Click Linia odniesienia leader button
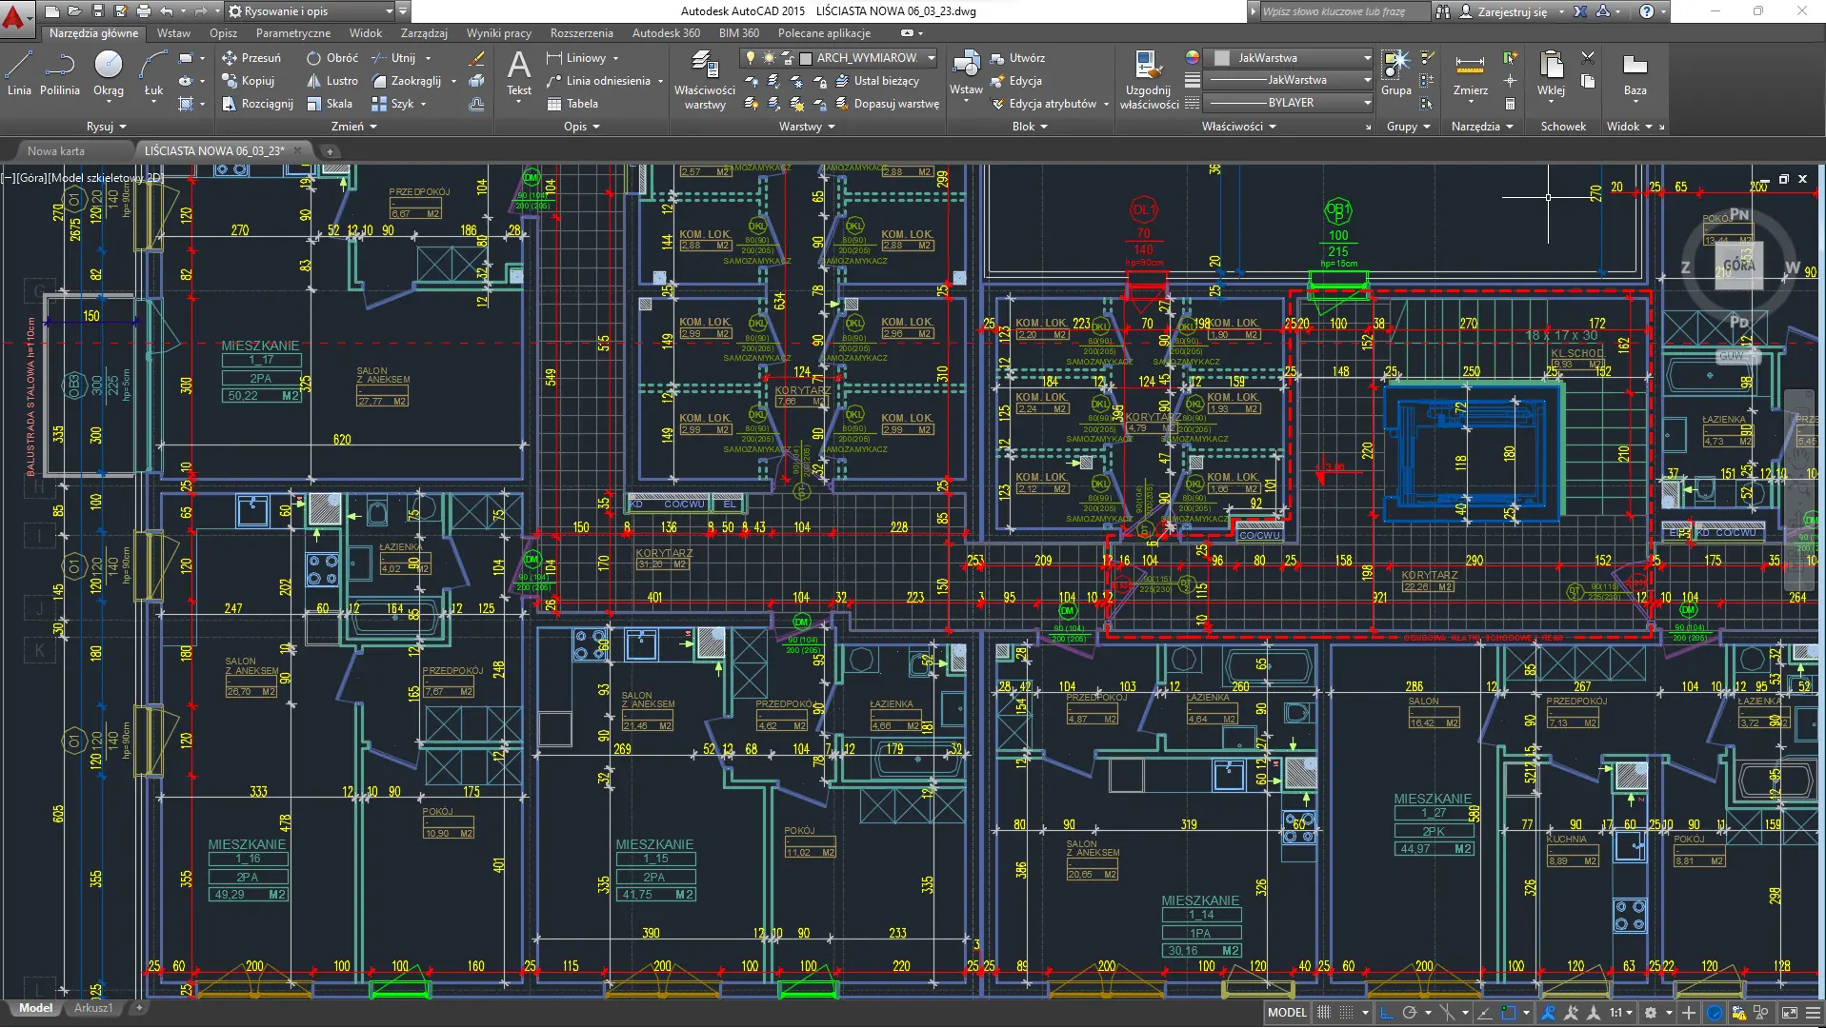Viewport: 1826px width, 1028px height. click(x=598, y=81)
